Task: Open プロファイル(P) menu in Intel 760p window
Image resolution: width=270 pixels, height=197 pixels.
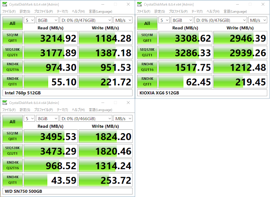Action: coord(44,11)
